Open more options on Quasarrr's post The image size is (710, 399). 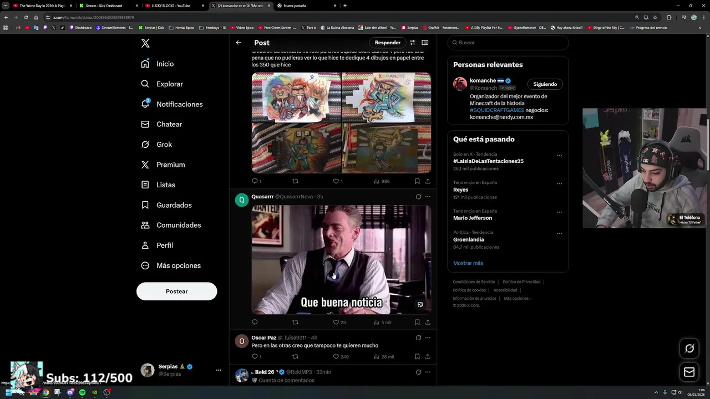click(x=428, y=197)
